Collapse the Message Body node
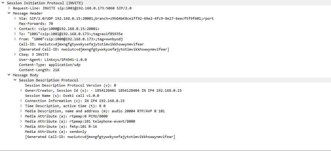This screenshot has height=151, width=331. click(9, 75)
